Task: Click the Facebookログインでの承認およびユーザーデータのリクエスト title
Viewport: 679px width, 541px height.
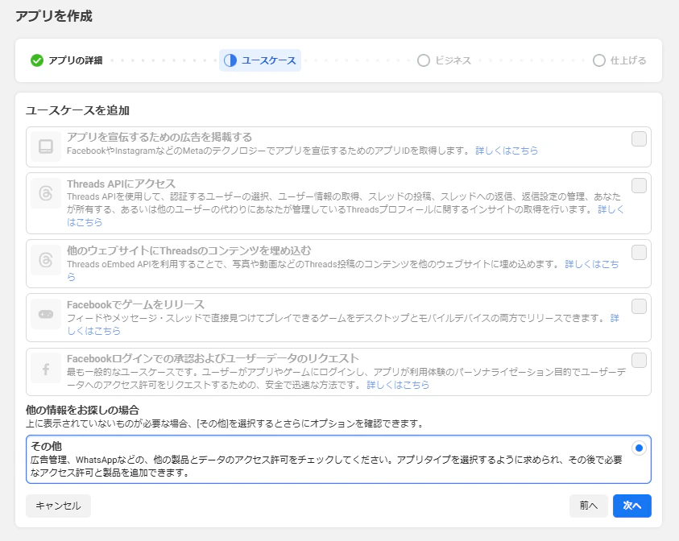Action: point(213,359)
